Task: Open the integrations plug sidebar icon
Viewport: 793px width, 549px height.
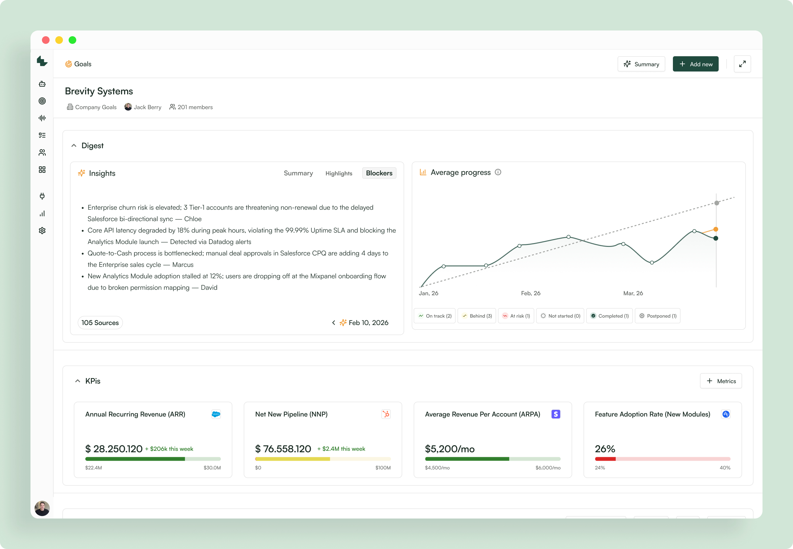Action: 42,196
